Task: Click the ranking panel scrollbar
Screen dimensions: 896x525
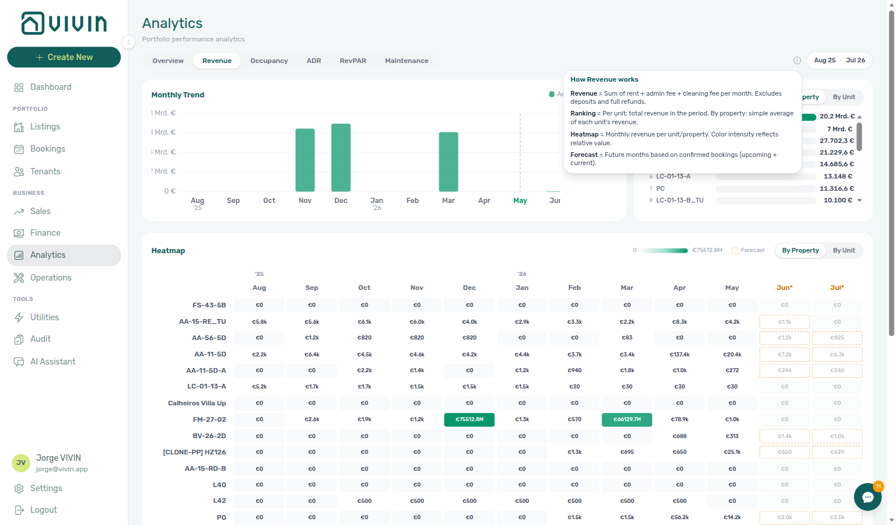Action: point(859,137)
